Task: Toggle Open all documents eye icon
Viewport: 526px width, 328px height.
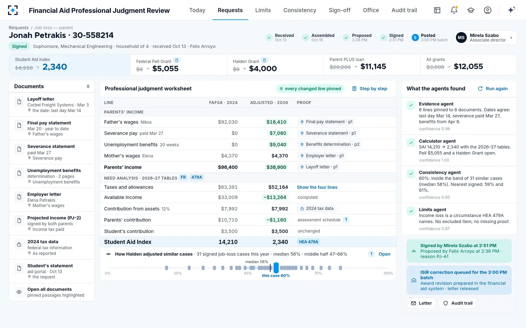Action: tap(19, 292)
